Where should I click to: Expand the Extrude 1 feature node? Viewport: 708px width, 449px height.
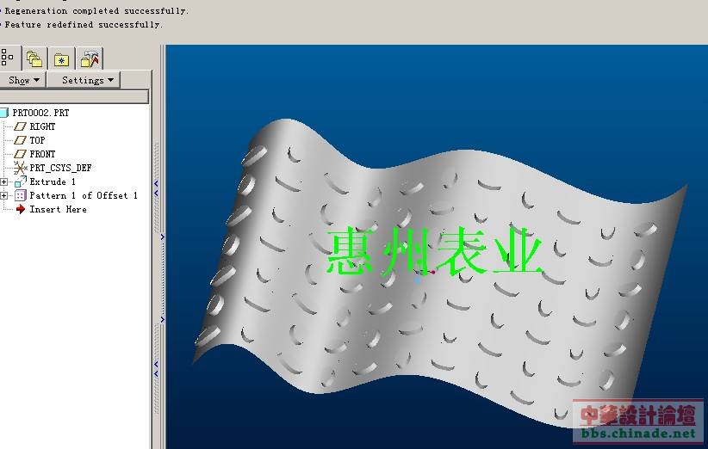point(4,181)
